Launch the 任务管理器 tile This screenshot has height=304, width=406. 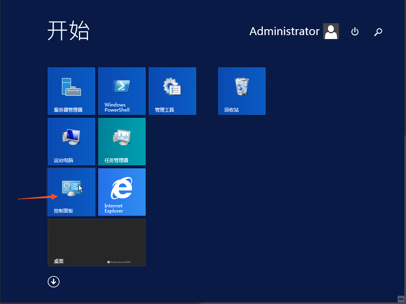click(122, 141)
